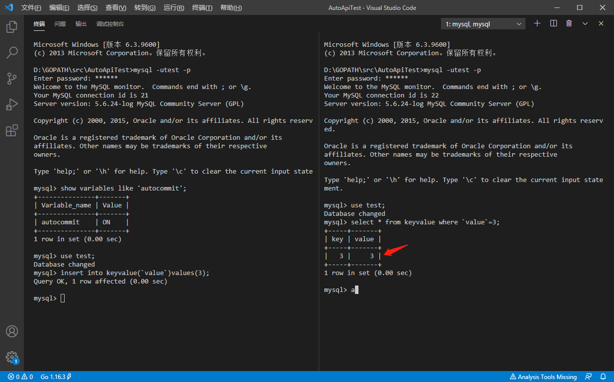Open the 查看(V) menu
Viewport: 614px width, 382px height.
pos(116,7)
